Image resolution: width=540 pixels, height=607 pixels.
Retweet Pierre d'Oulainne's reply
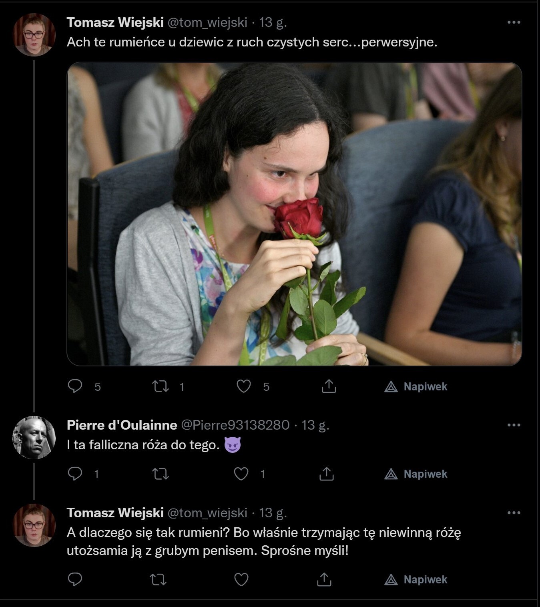[x=161, y=474]
